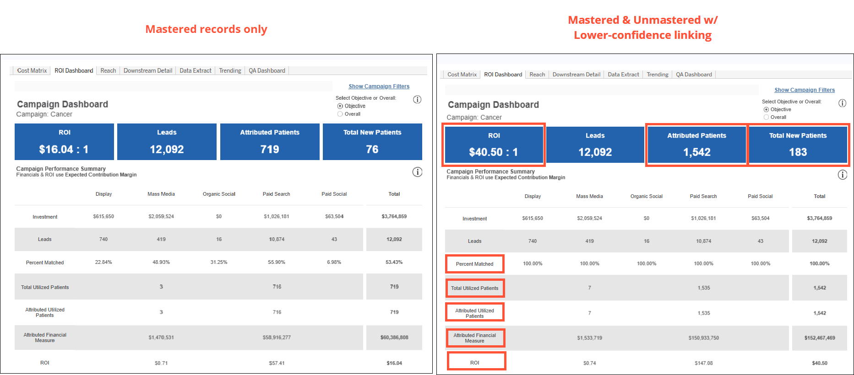Image resolution: width=854 pixels, height=375 pixels.
Task: Click Show Campaign Filters link in left dashboard
Action: coord(379,86)
